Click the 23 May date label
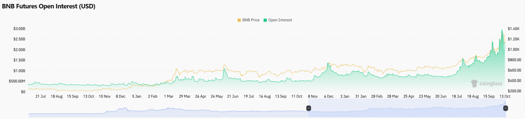The image size is (525, 119). 425,96
